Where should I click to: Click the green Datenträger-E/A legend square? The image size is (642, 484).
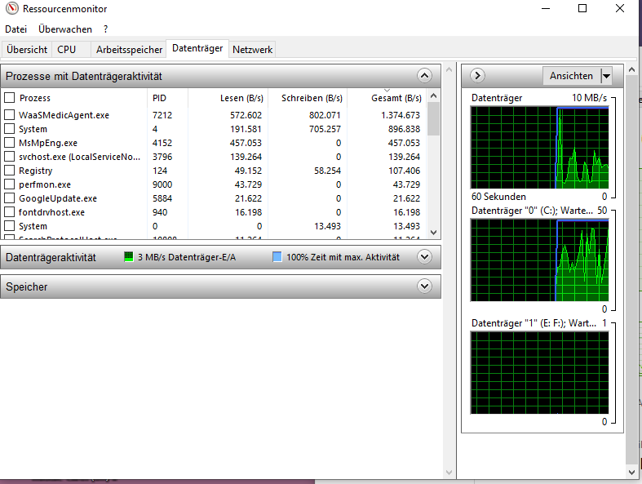128,257
